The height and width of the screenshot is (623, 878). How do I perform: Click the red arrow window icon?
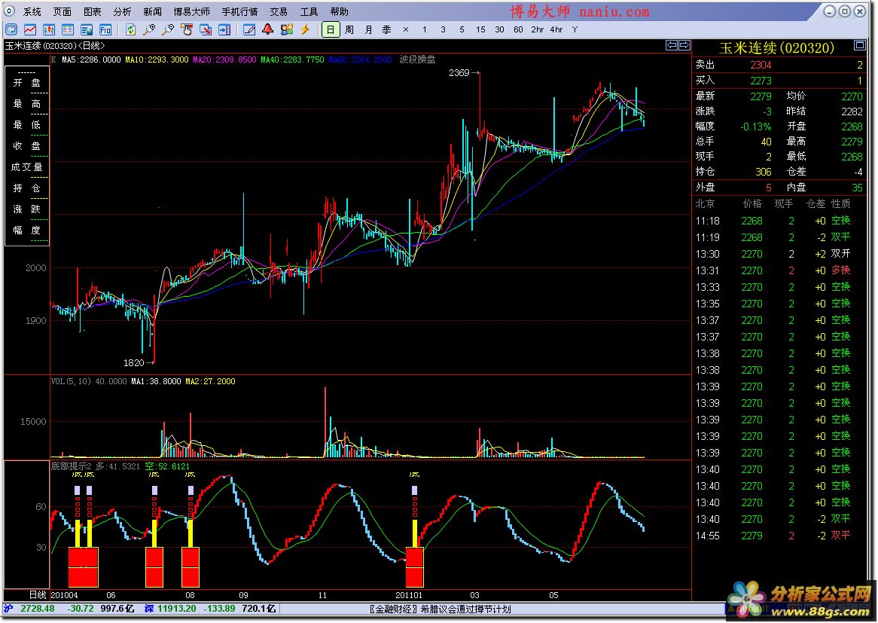206,29
